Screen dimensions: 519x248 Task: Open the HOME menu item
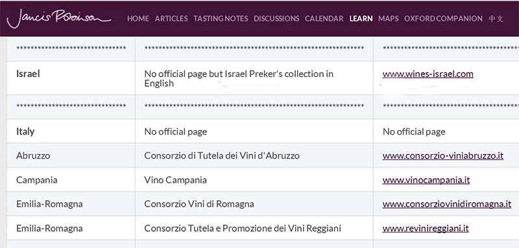[138, 19]
